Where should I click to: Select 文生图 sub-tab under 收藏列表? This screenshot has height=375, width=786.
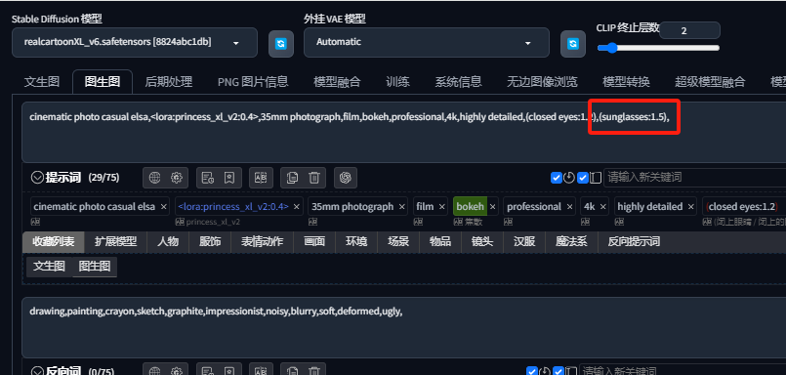tap(49, 267)
